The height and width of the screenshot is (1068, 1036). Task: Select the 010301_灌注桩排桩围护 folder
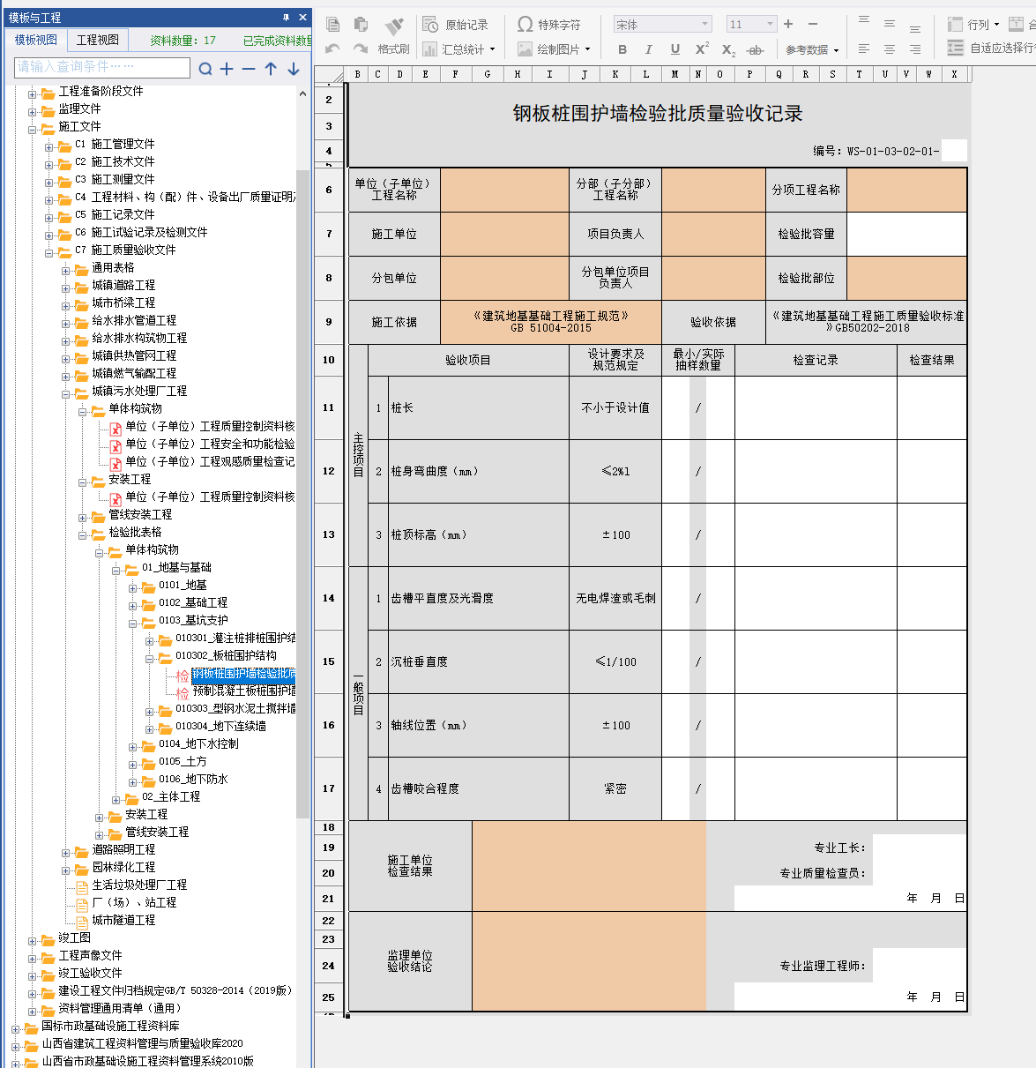tap(235, 638)
